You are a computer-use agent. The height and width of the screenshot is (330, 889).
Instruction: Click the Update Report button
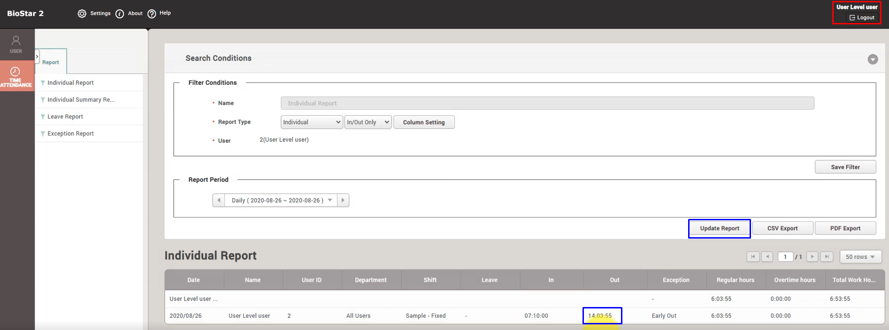[719, 228]
